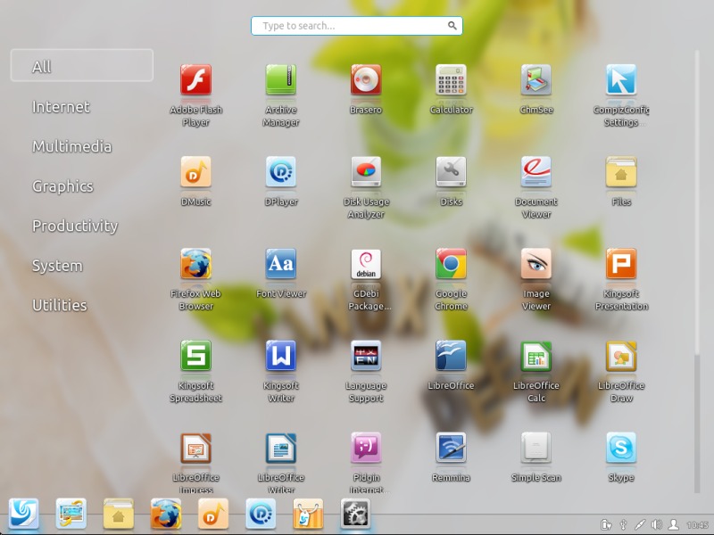Open the shopping bag Software Center in dock
The height and width of the screenshot is (535, 714).
(x=308, y=514)
